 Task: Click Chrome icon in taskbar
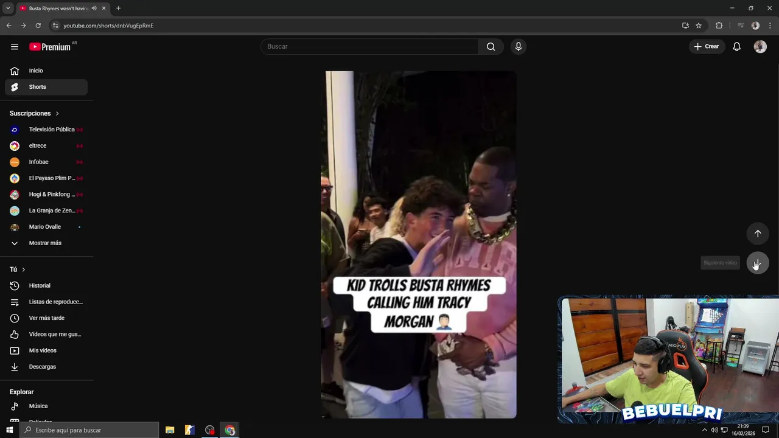229,430
